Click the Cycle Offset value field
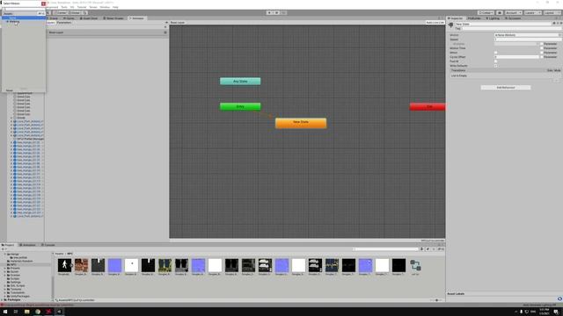The height and width of the screenshot is (316, 563). (516, 57)
